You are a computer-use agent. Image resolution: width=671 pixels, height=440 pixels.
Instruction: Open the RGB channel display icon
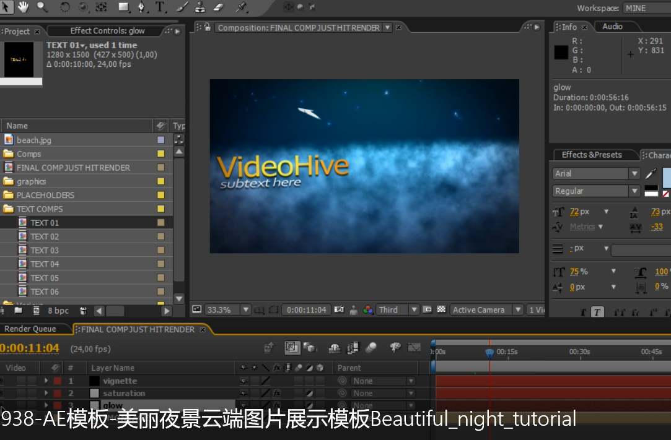[x=367, y=309]
